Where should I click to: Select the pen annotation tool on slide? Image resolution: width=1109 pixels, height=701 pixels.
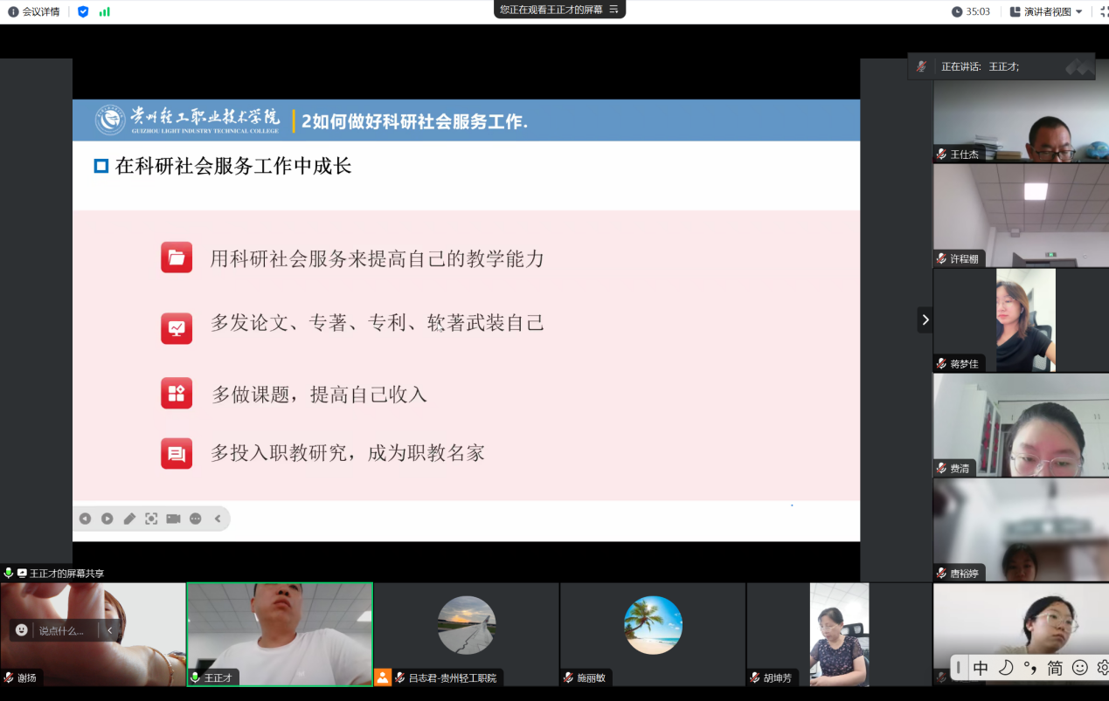(x=129, y=519)
